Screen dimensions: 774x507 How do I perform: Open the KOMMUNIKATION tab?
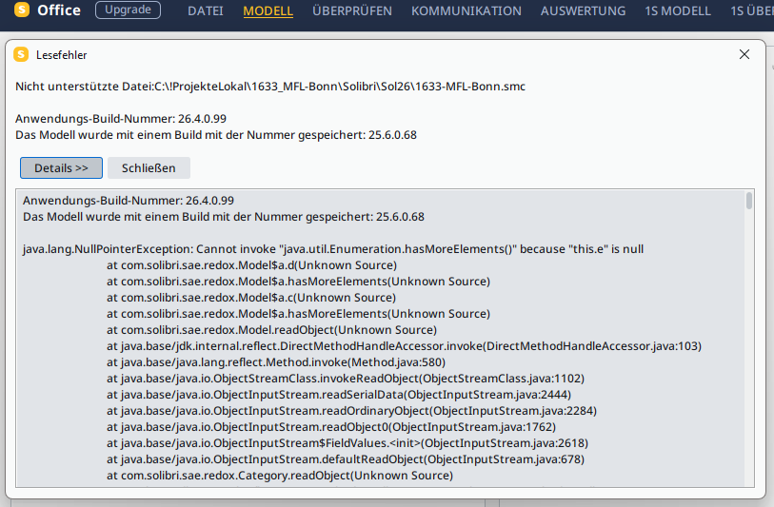tap(466, 10)
